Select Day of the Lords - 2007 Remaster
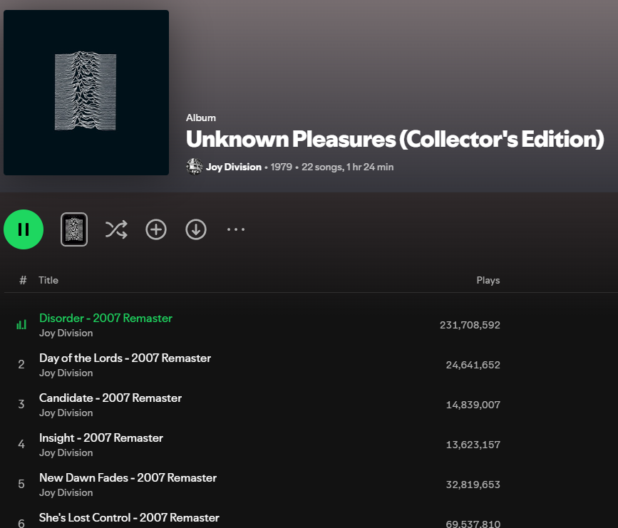Image resolution: width=618 pixels, height=528 pixels. (x=125, y=358)
